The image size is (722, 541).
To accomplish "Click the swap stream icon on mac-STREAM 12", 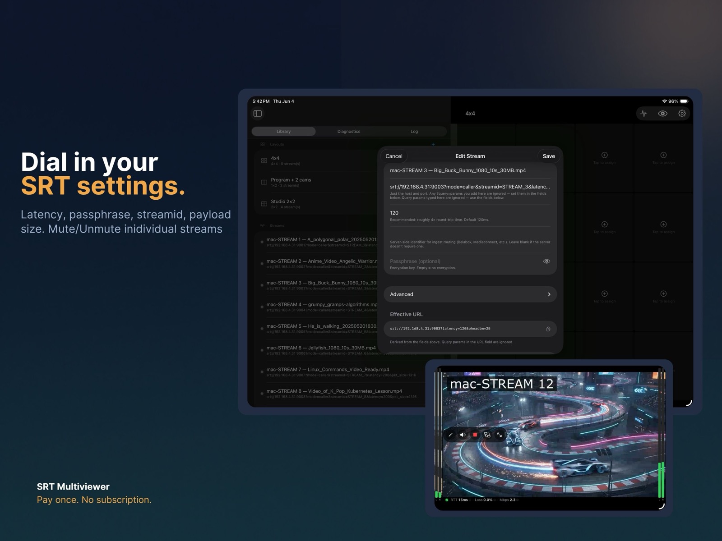I will point(487,435).
